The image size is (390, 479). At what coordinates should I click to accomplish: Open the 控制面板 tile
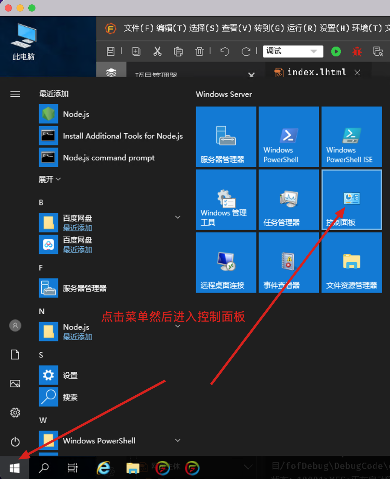[352, 200]
